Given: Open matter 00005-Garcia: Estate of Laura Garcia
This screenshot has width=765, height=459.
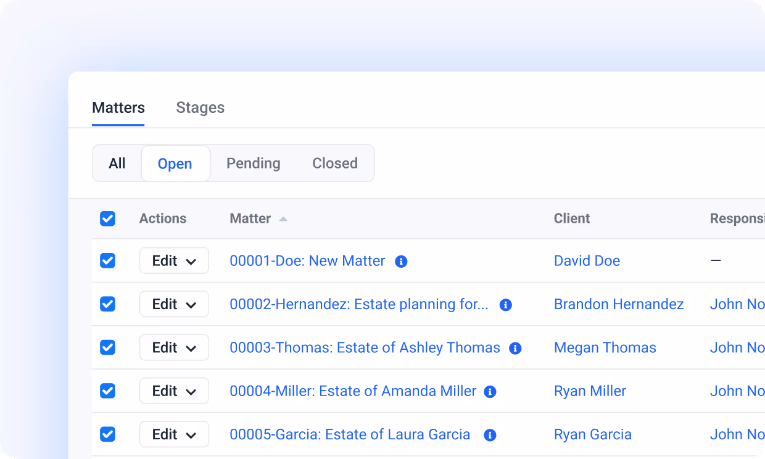Looking at the screenshot, I should click(x=350, y=434).
